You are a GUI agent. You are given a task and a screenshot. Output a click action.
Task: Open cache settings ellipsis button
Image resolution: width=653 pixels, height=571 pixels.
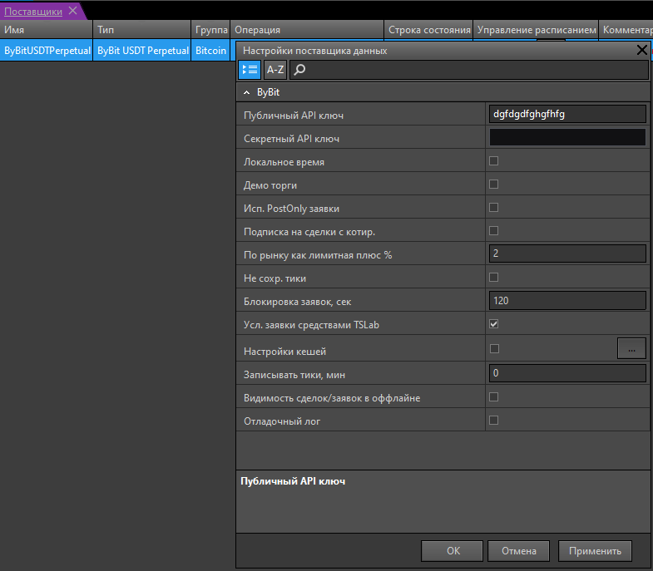631,348
